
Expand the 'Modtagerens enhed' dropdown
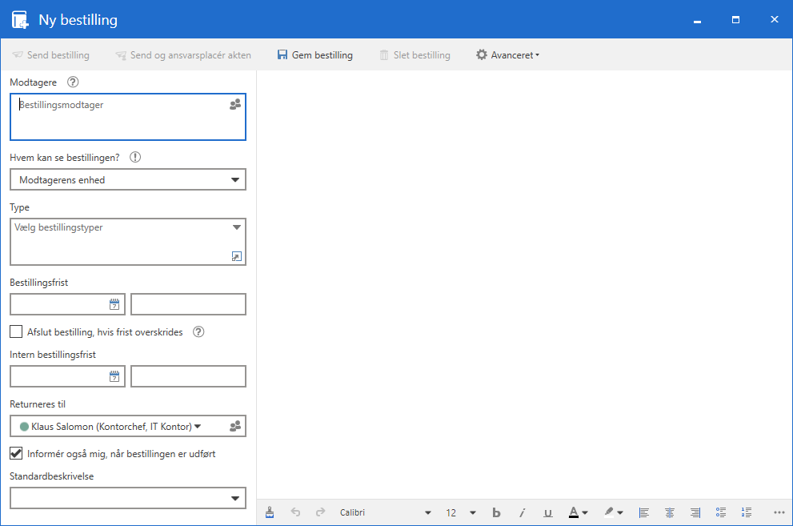pos(235,180)
